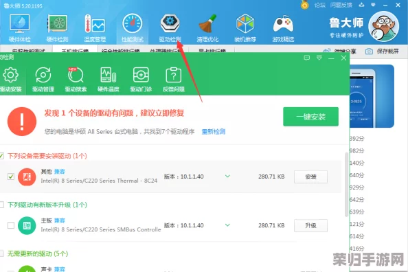Select text Intel(R) 8 Series/C220 Series SMBus Controlle
Image resolution: width=408 pixels, height=272 pixels.
[x=101, y=229]
